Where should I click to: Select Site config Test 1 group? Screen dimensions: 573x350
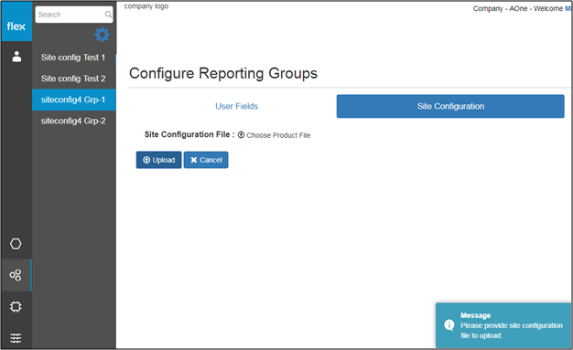tap(74, 58)
